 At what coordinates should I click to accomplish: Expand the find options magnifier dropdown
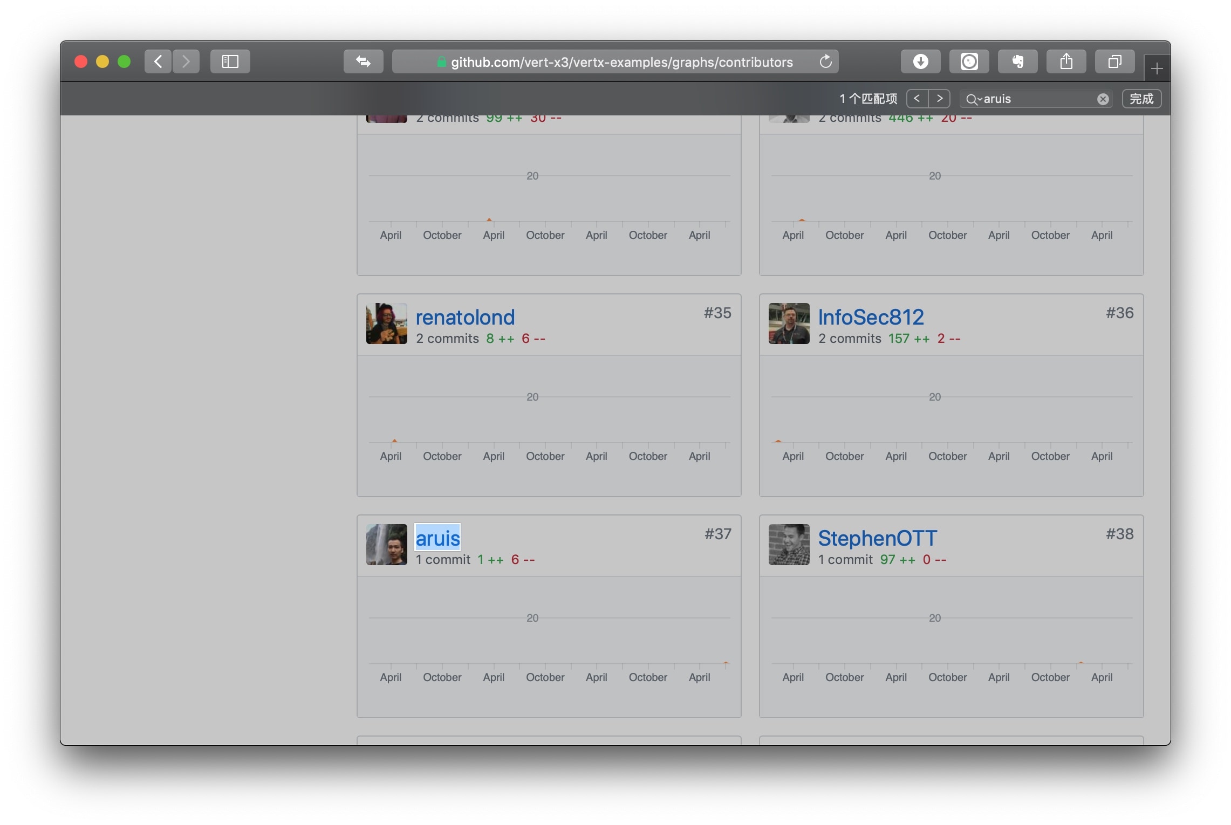[974, 99]
